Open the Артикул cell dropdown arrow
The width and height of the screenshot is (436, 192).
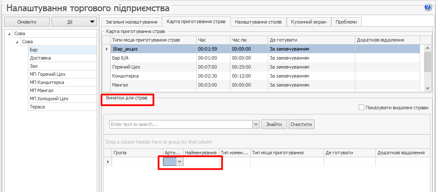(180, 162)
